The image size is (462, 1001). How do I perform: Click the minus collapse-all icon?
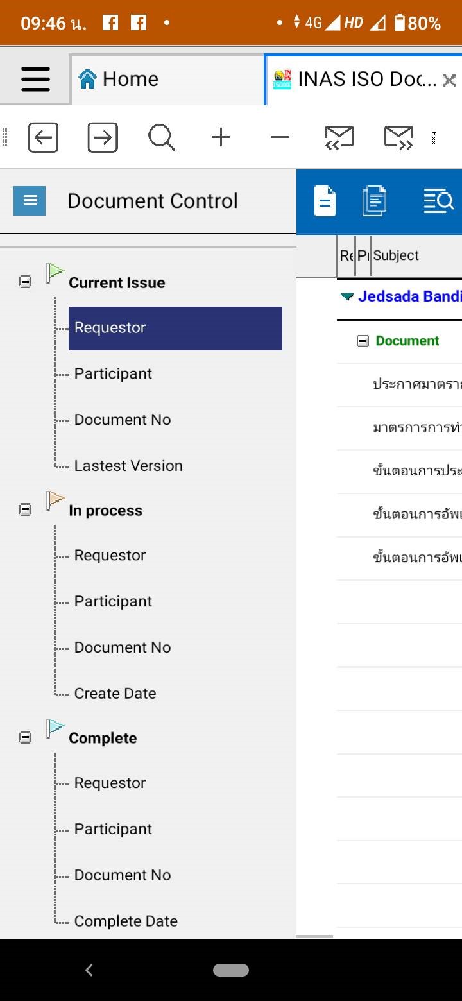point(280,137)
